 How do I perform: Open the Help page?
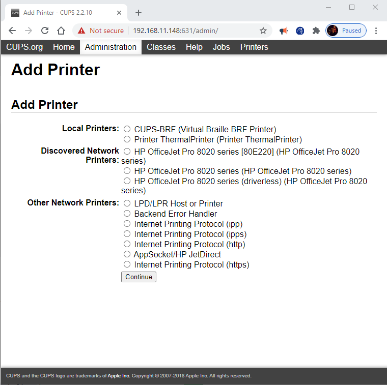(194, 47)
